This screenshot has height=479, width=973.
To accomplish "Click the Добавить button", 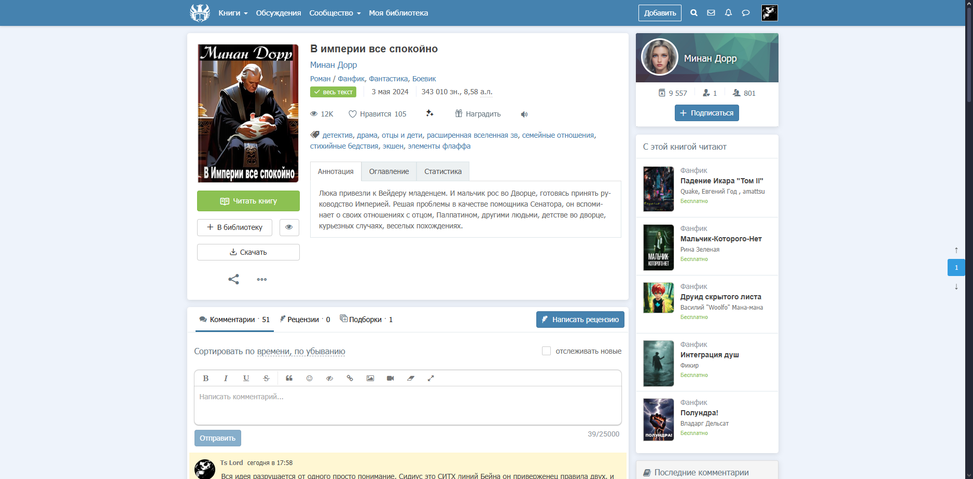I will pos(660,13).
